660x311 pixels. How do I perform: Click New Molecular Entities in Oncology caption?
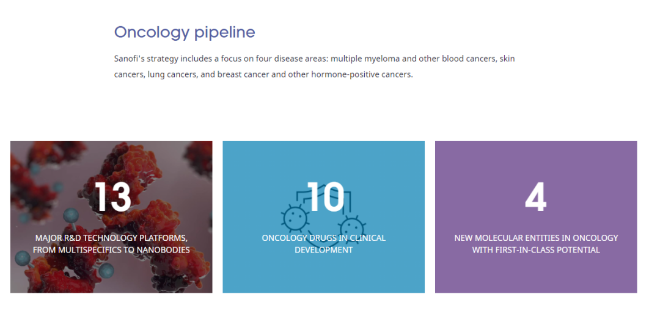point(536,244)
